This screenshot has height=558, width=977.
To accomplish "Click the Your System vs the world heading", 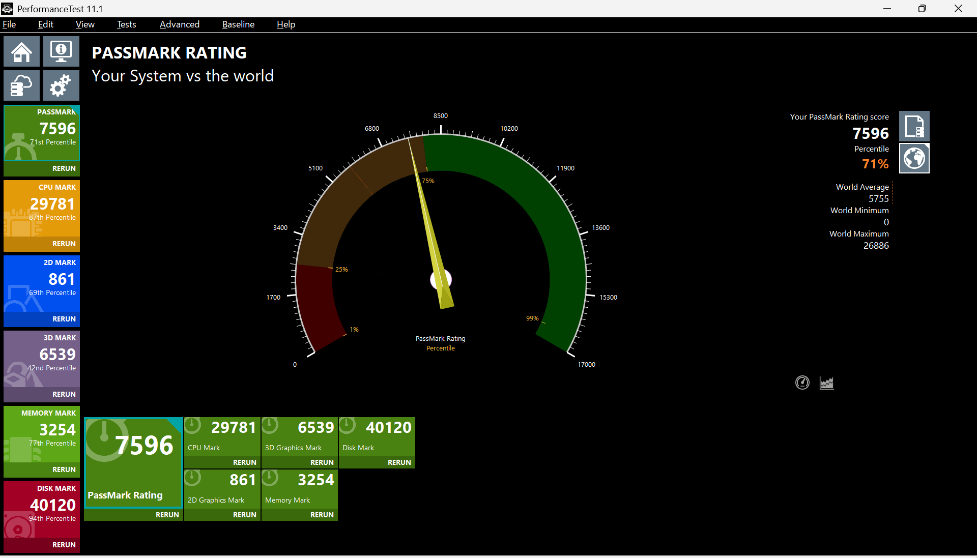I will pos(183,76).
